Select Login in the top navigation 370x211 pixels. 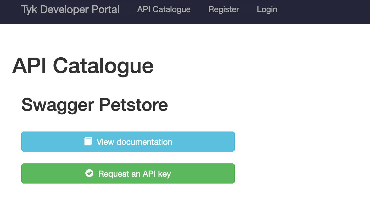point(267,9)
